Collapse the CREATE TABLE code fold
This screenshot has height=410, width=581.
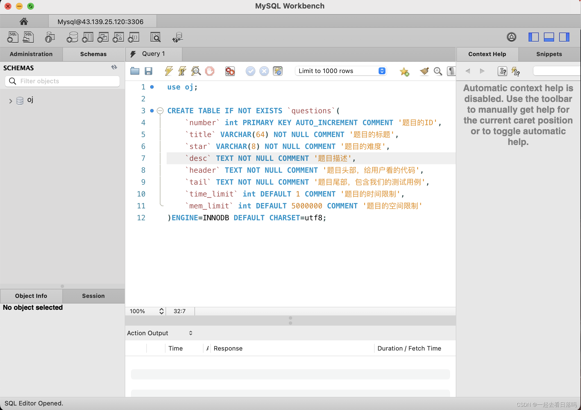pos(160,111)
